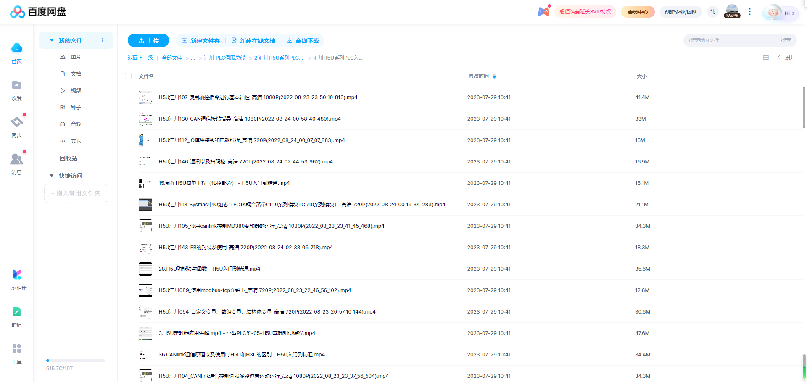Open the 笔记 notes icon
The width and height of the screenshot is (807, 382).
tap(16, 316)
